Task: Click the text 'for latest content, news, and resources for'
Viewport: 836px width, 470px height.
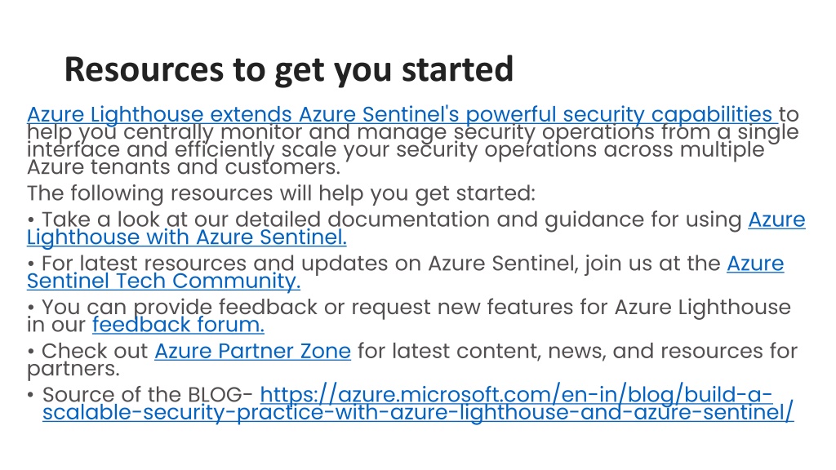Action: pyautogui.click(x=577, y=351)
